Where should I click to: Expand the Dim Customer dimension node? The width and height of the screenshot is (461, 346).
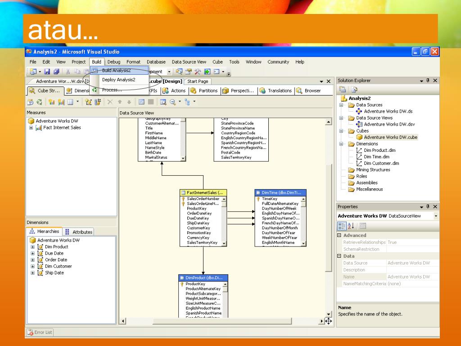(32, 266)
